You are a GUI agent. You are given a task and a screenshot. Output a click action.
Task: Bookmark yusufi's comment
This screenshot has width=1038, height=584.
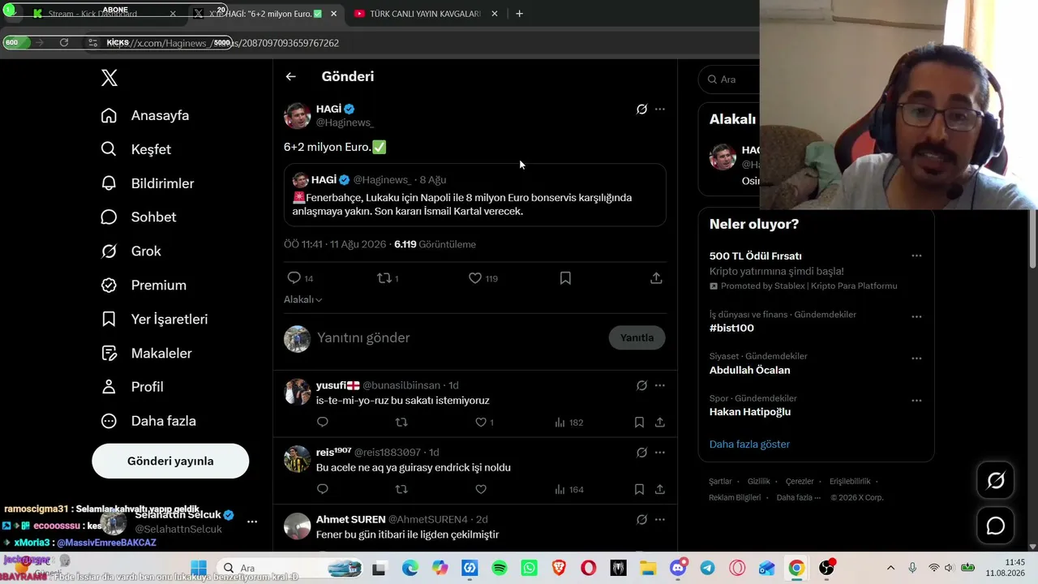pos(639,422)
